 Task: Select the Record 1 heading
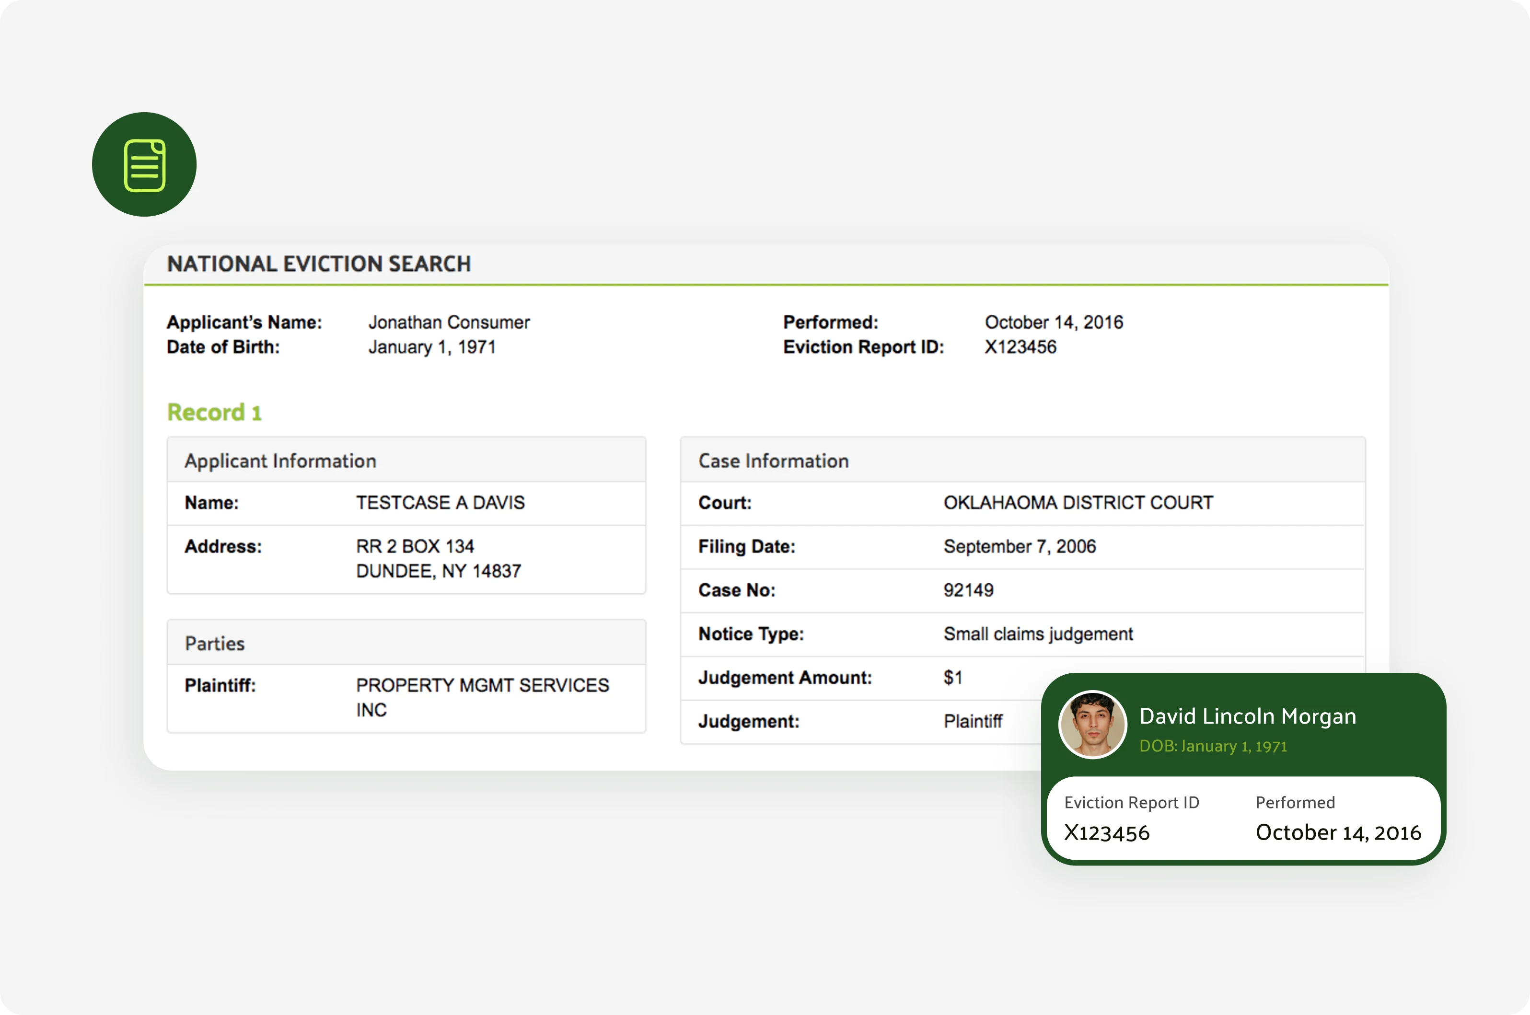pyautogui.click(x=214, y=412)
